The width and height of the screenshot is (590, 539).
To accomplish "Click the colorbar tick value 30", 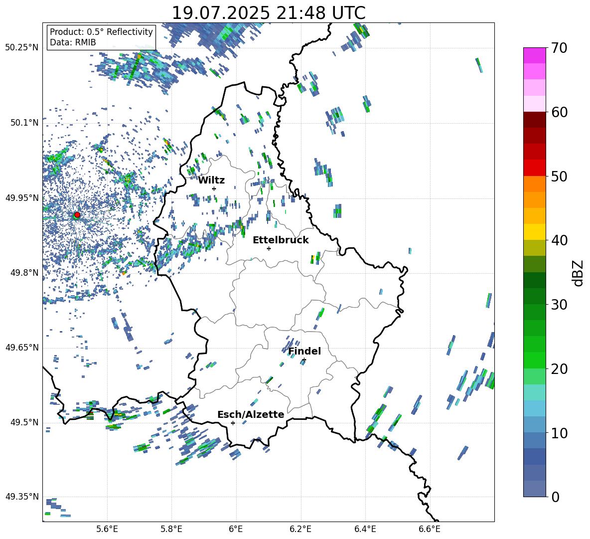I will pos(559,305).
